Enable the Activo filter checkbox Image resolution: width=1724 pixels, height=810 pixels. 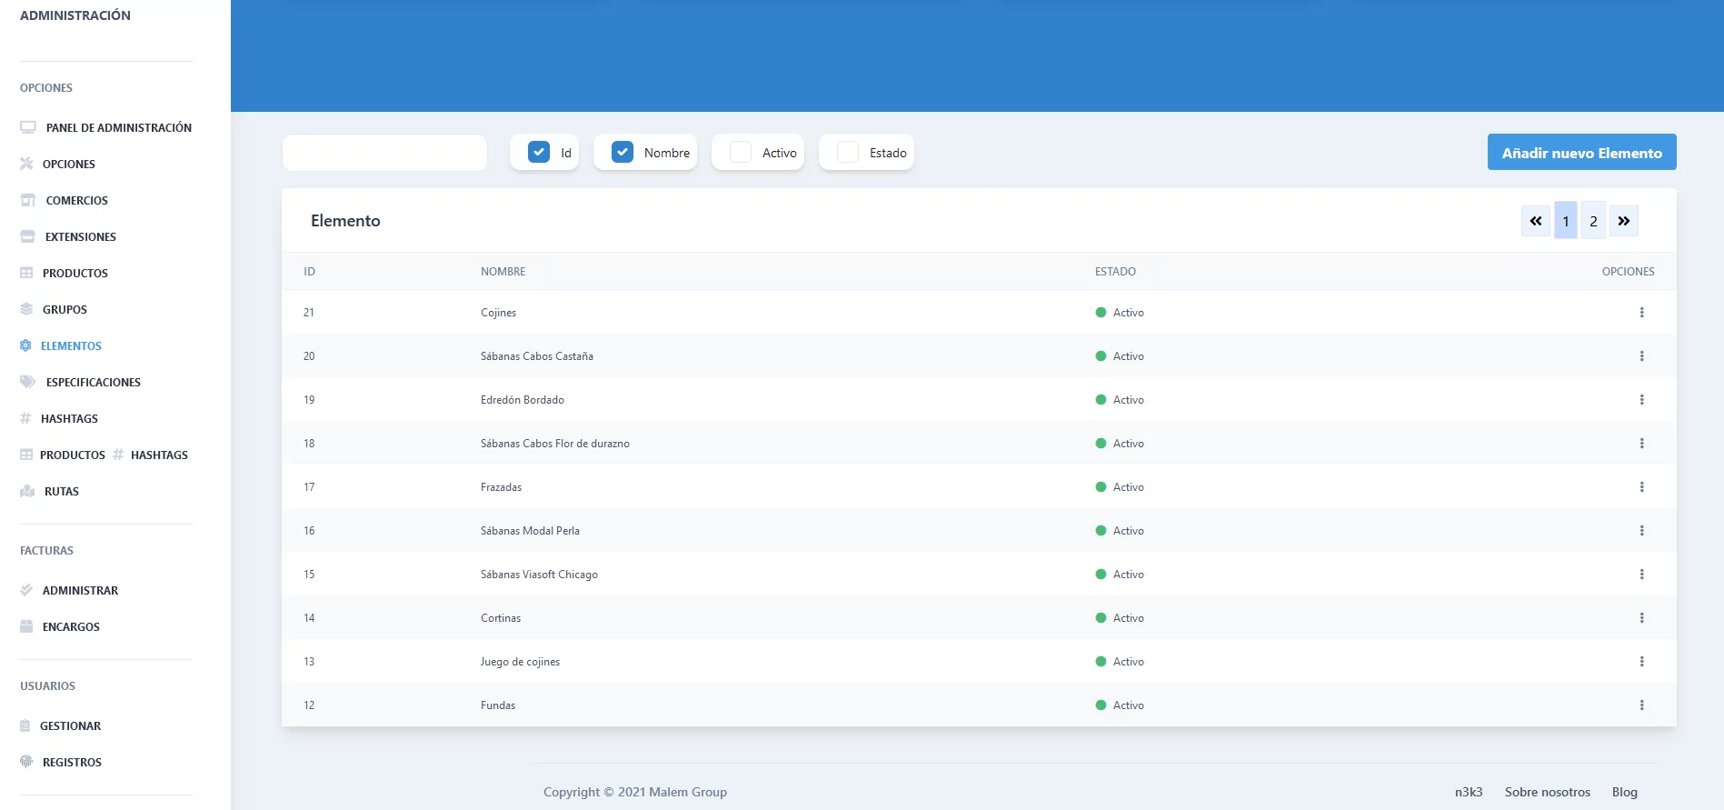(741, 152)
